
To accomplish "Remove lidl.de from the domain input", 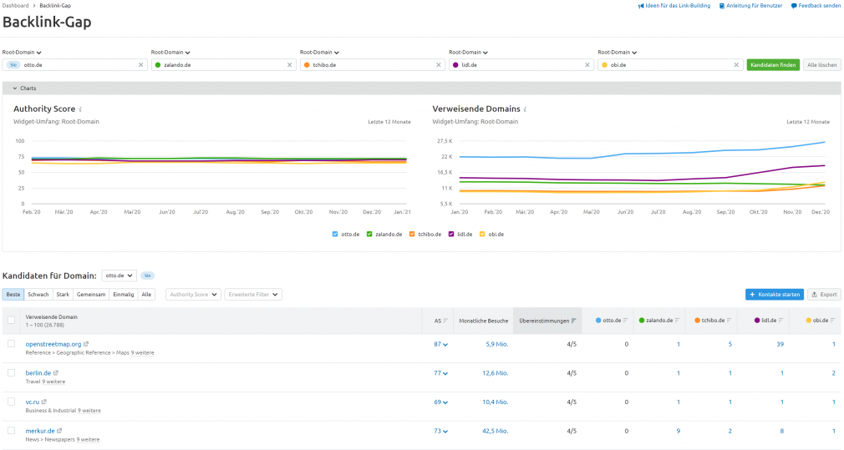I will tap(587, 65).
